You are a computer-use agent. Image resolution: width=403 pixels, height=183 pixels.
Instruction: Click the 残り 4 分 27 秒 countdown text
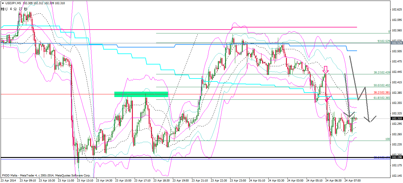click(x=14, y=9)
